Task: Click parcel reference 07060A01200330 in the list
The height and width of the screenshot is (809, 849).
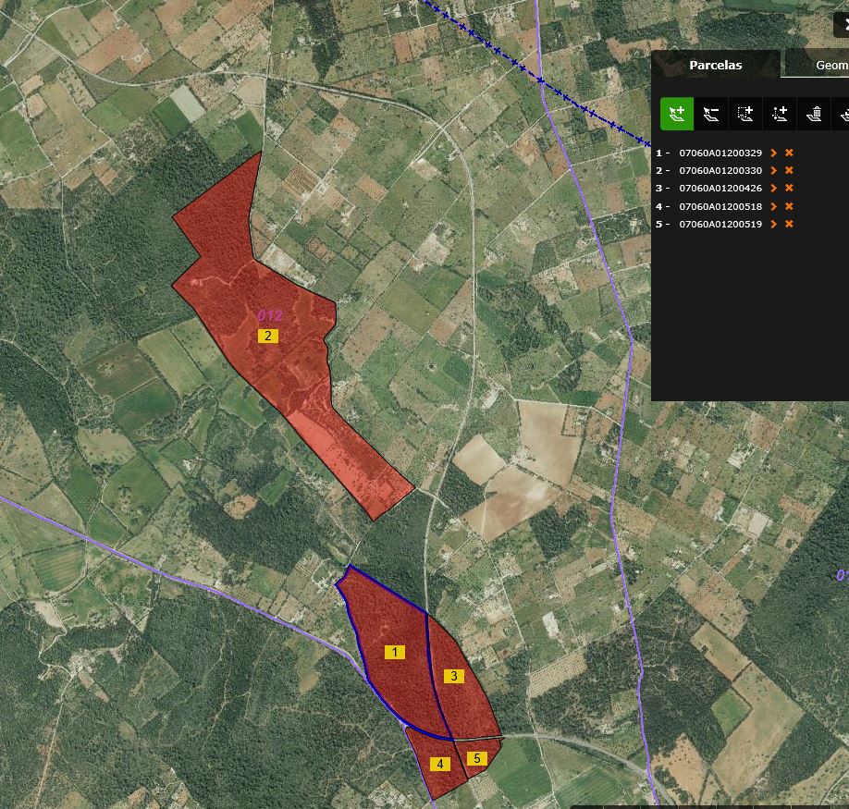Action: click(720, 171)
